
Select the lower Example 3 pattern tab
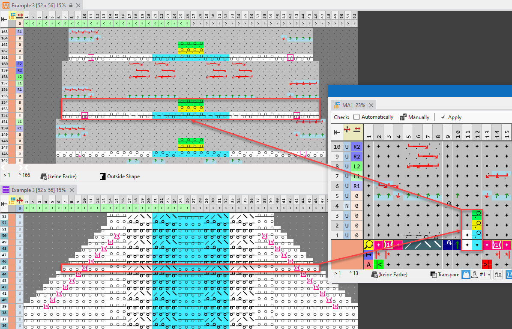click(34, 190)
